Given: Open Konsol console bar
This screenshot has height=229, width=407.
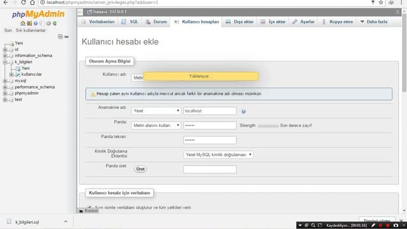Looking at the screenshot, I should pos(88,211).
